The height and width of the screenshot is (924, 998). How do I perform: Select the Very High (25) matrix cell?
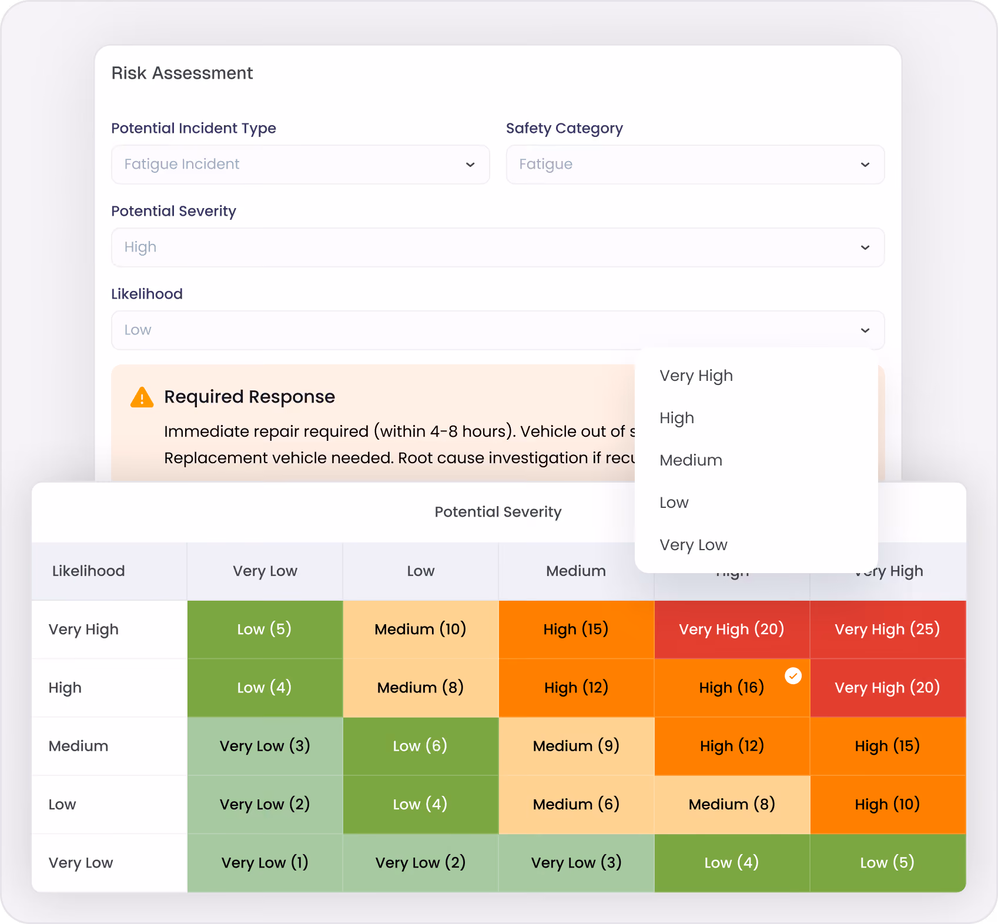(888, 630)
